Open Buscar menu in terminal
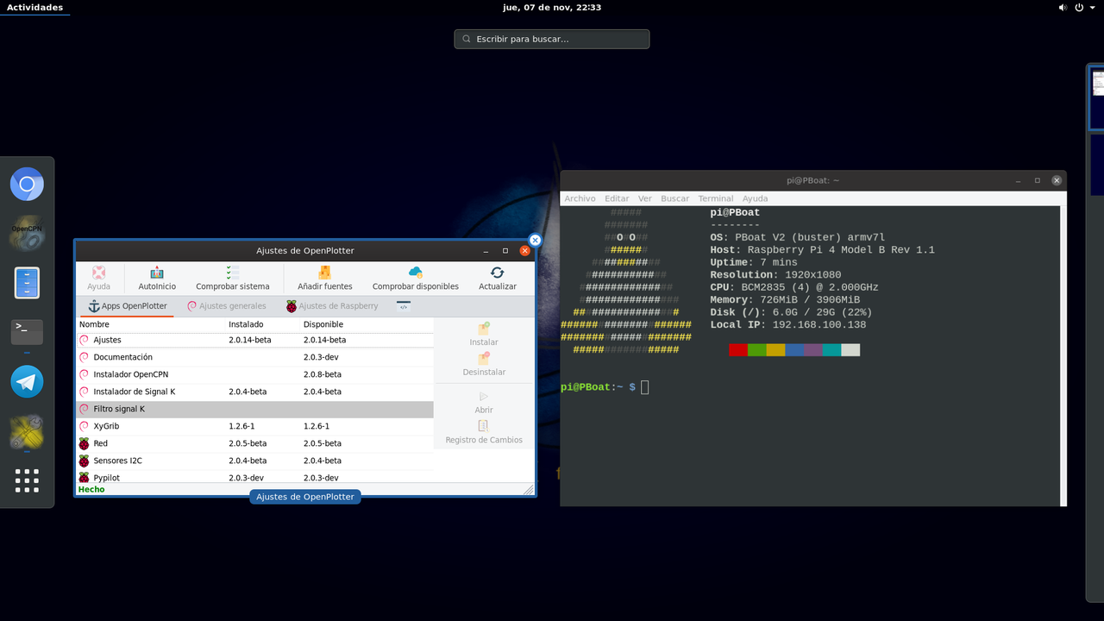This screenshot has height=621, width=1104. coord(675,198)
